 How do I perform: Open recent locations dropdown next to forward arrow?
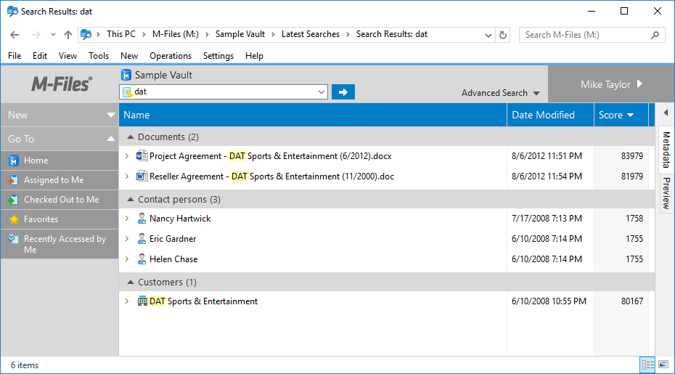pos(54,34)
